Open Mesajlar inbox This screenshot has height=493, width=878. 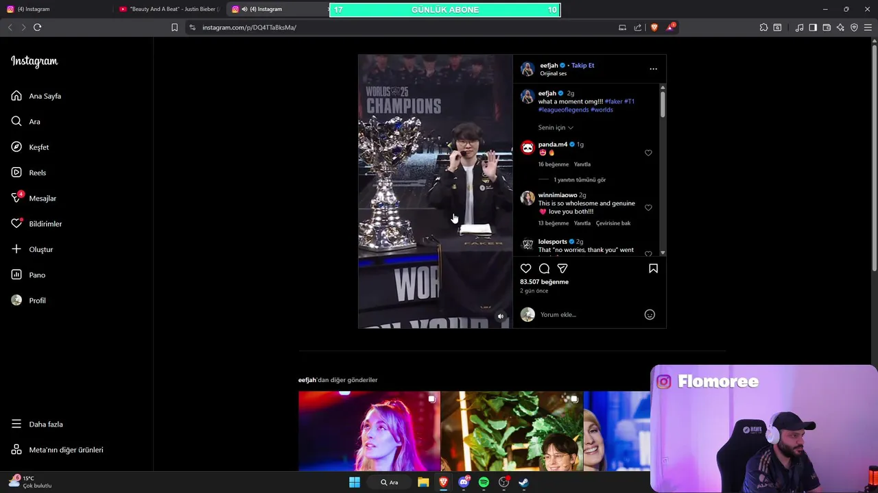(x=34, y=198)
